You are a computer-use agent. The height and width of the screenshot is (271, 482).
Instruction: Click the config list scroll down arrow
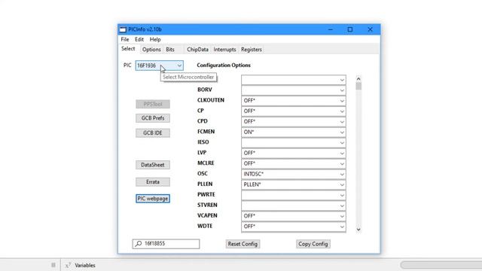(x=358, y=229)
